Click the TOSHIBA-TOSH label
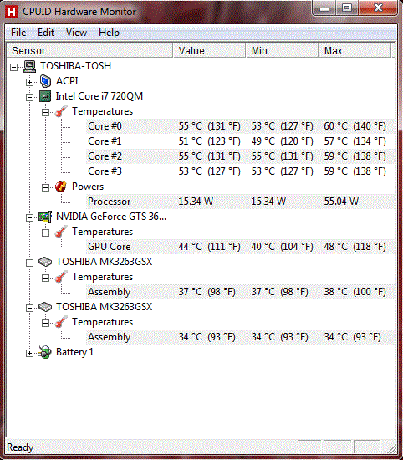 [76, 66]
